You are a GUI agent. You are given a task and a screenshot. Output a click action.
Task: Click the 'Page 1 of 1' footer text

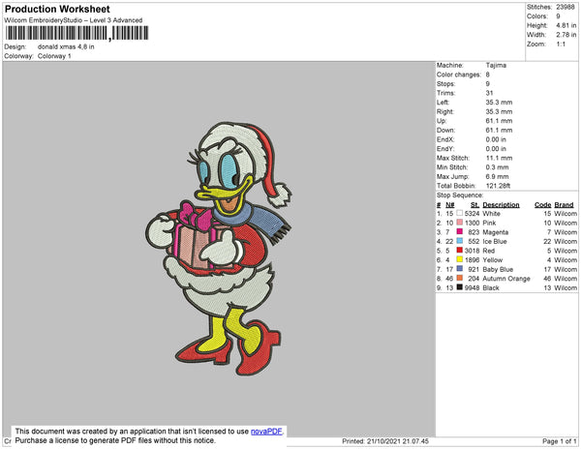pyautogui.click(x=560, y=441)
